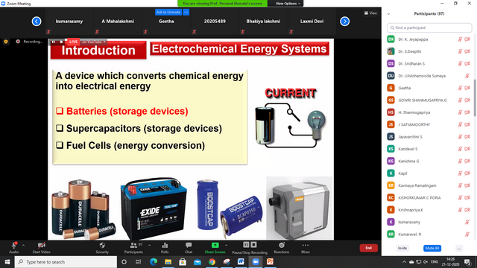Viewport: 477px width, 268px height.
Task: Expand the View Options dropdown
Action: click(288, 3)
